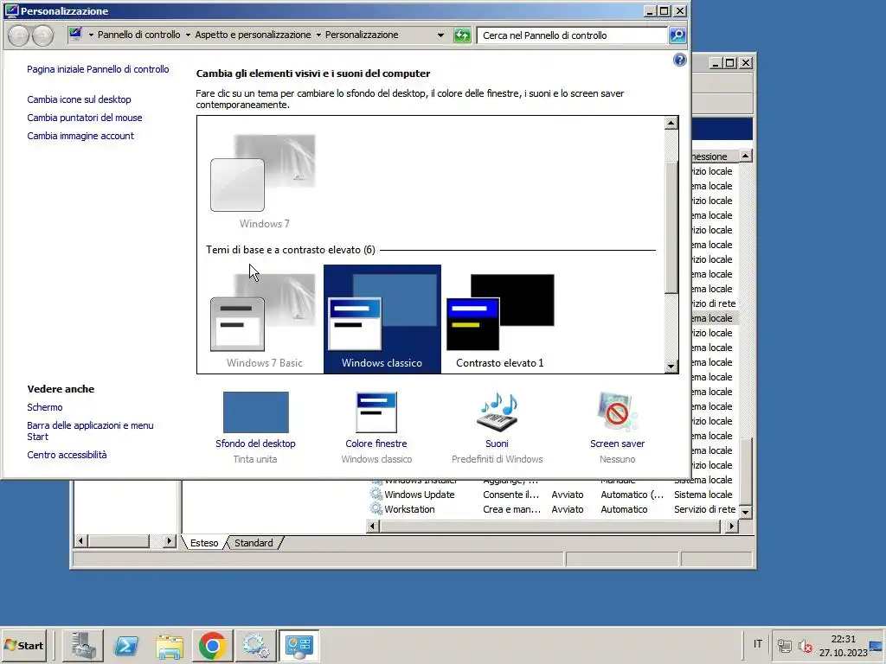
Task: Open Suoni sound settings icon
Action: (498, 412)
